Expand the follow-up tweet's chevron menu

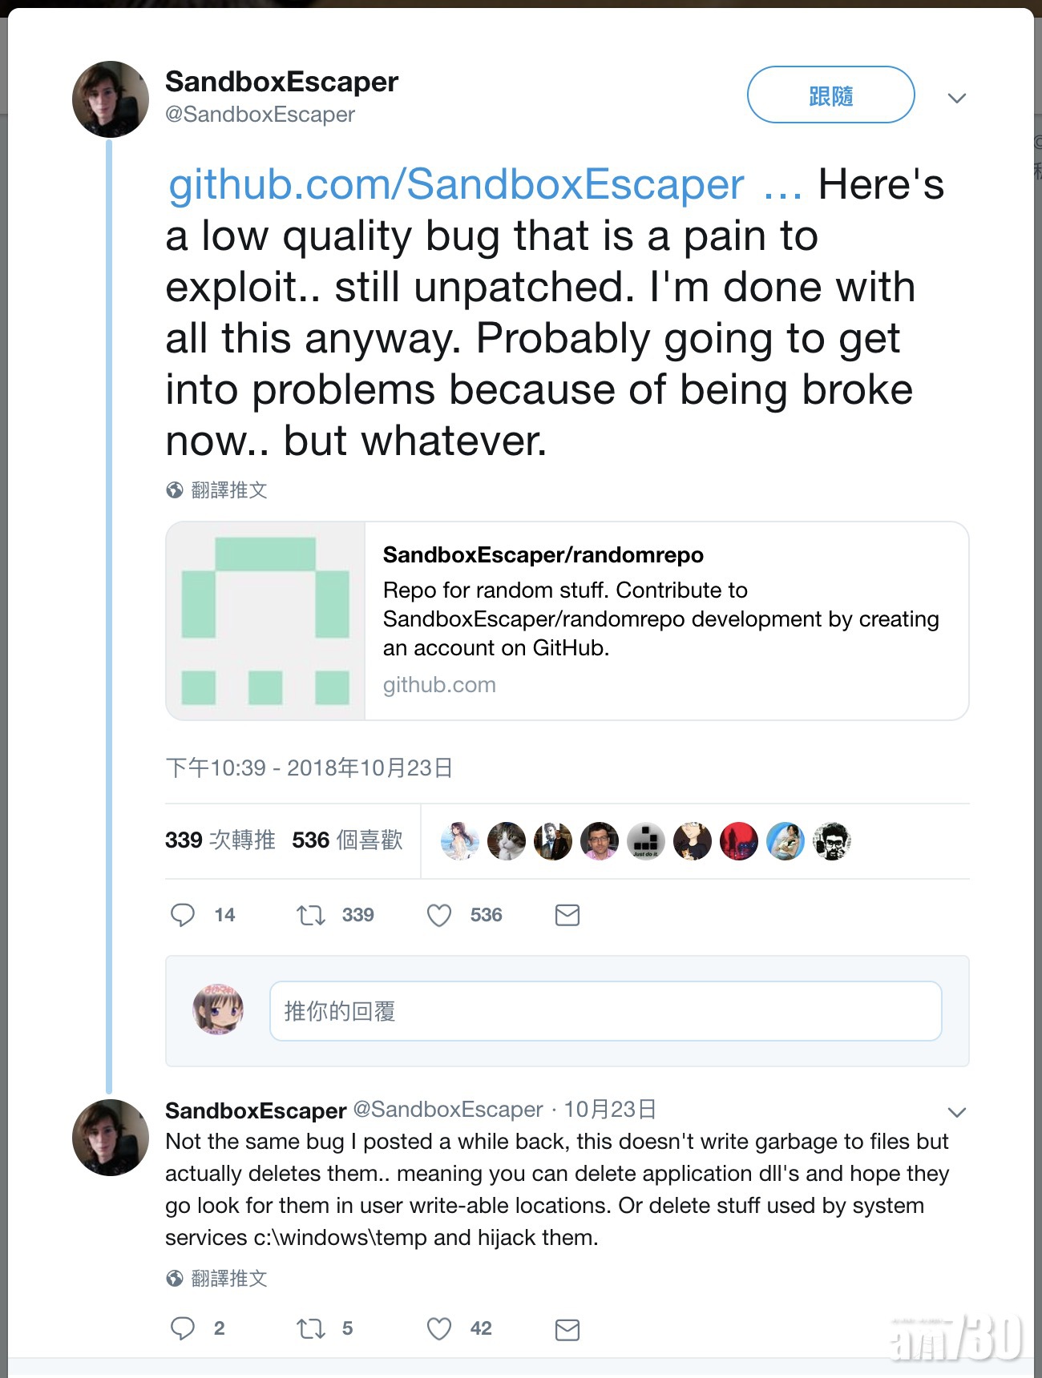coord(956,1112)
